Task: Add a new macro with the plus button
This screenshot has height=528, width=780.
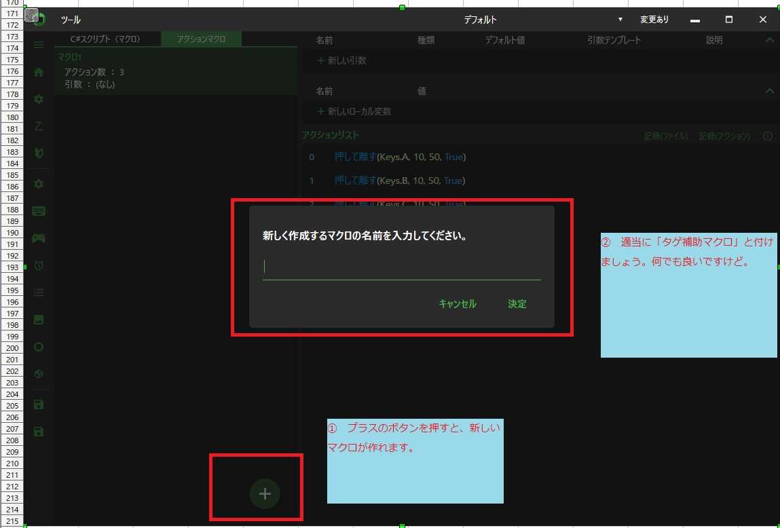Action: click(265, 493)
